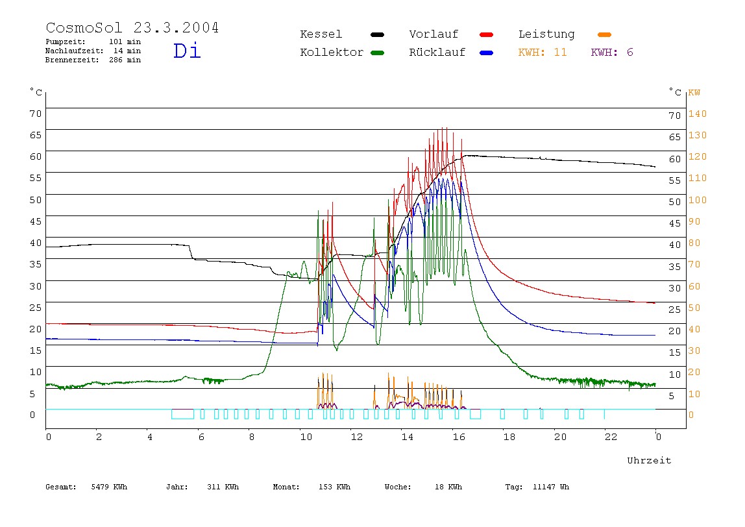
Task: Click the hour 18 tick label
Action: pyautogui.click(x=509, y=437)
